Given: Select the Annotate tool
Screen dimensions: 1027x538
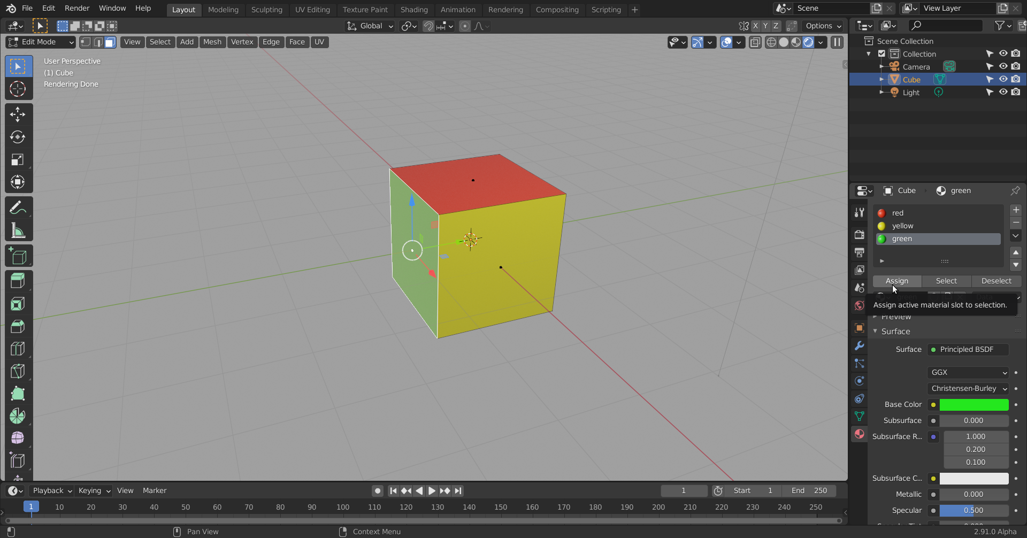Looking at the screenshot, I should [18, 206].
